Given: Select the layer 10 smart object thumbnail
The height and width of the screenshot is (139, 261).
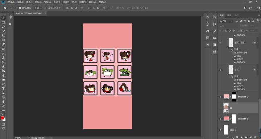Looking at the screenshot, I should (226, 108).
